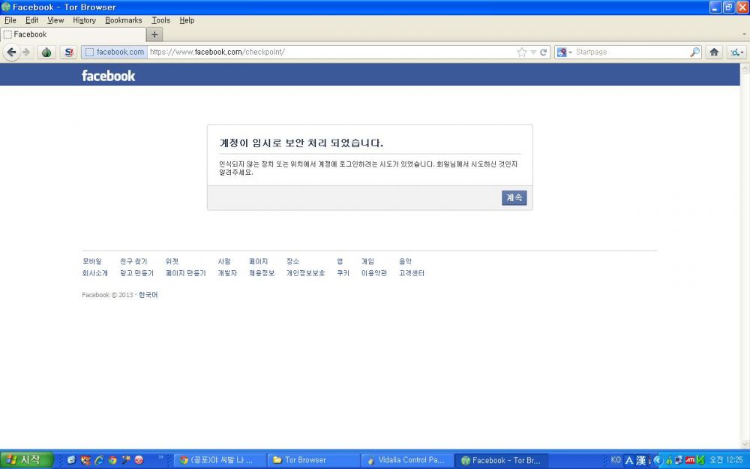Click the Forward navigation arrow

point(26,53)
